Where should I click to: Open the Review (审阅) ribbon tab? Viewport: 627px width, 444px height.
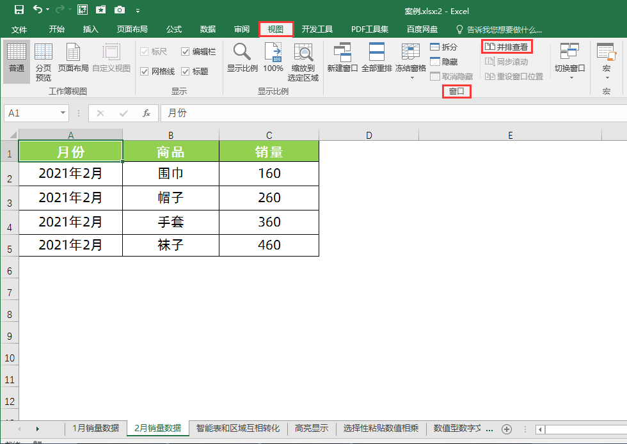[x=242, y=29]
